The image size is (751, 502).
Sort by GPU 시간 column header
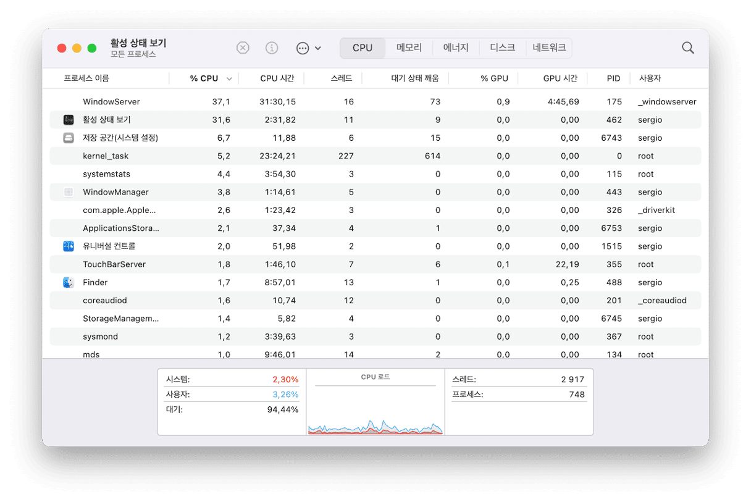tap(560, 78)
